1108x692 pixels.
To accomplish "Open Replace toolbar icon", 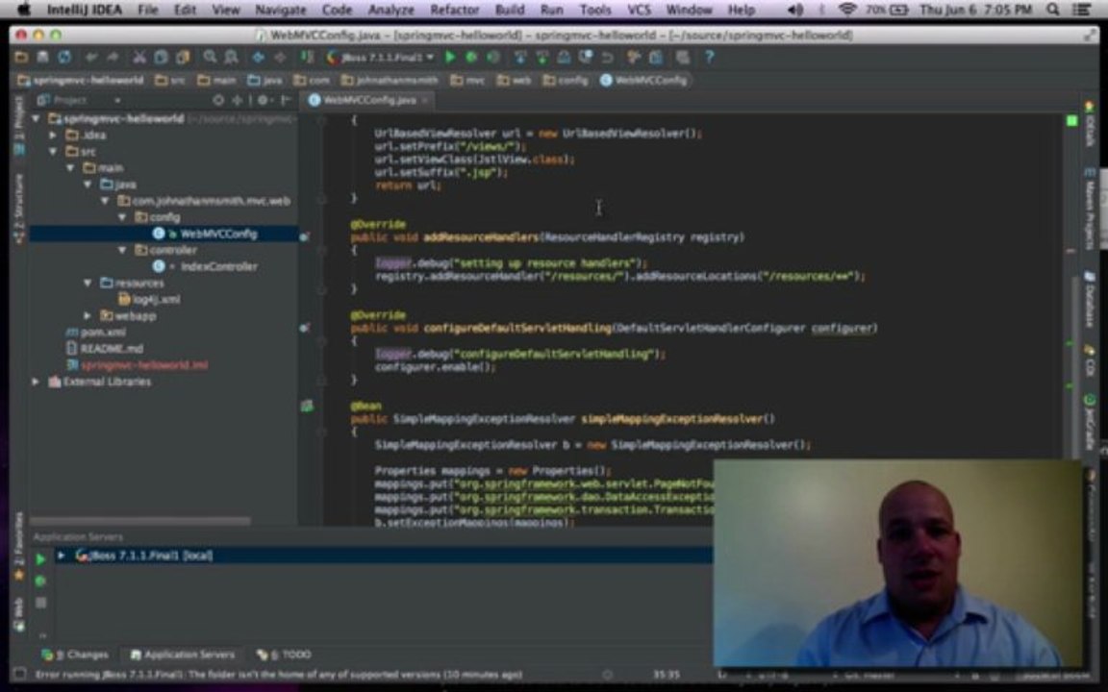I will click(231, 58).
